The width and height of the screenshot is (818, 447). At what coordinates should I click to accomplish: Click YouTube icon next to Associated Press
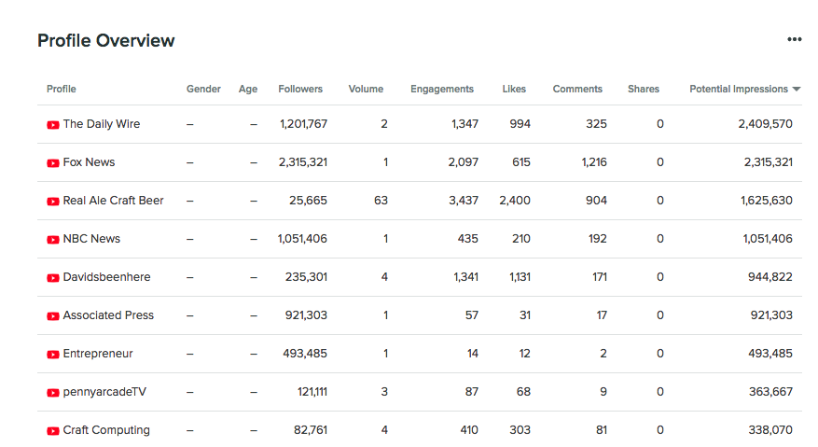click(53, 316)
